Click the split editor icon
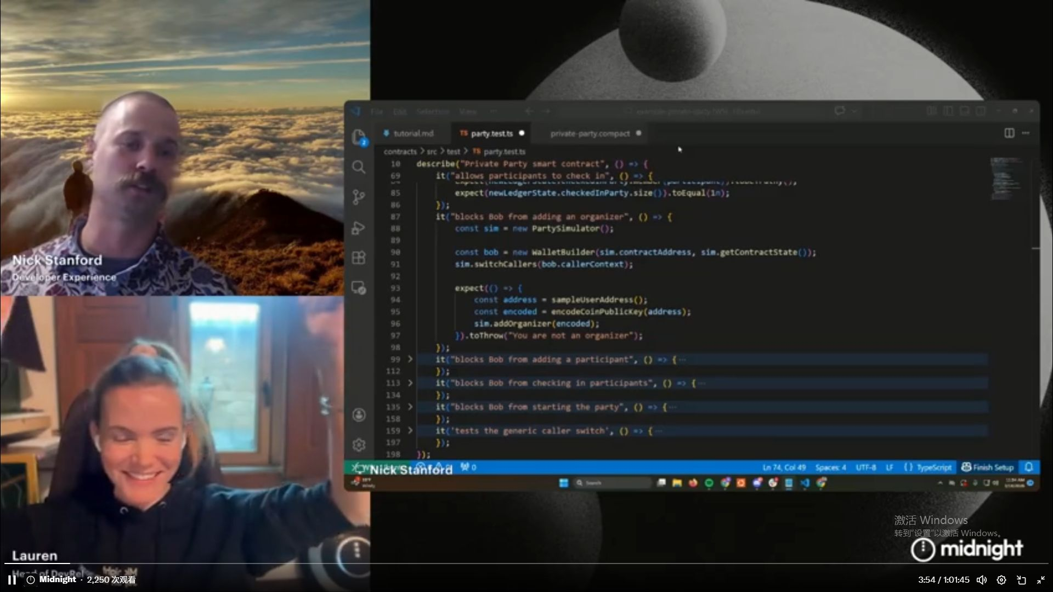 click(1009, 133)
